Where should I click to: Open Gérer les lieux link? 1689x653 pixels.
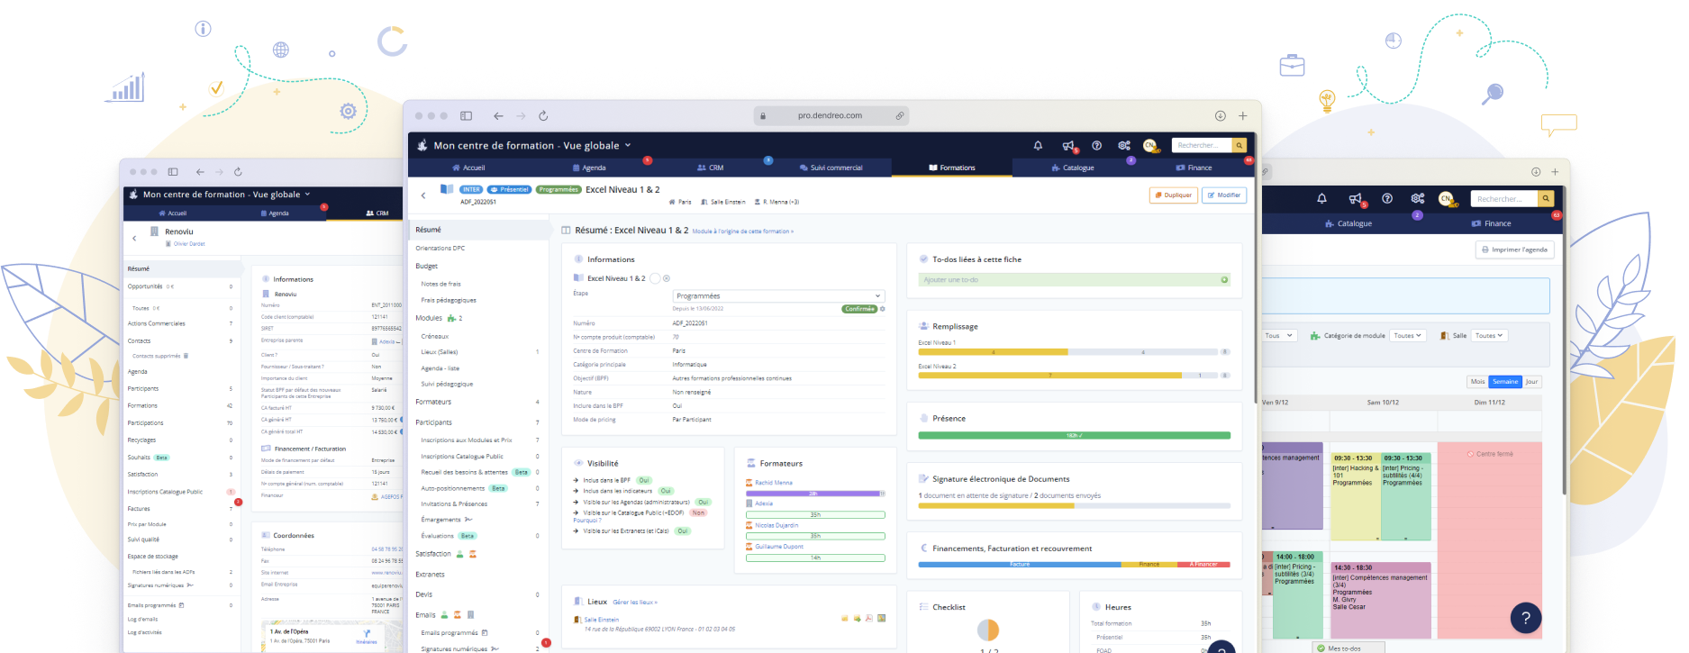click(635, 602)
